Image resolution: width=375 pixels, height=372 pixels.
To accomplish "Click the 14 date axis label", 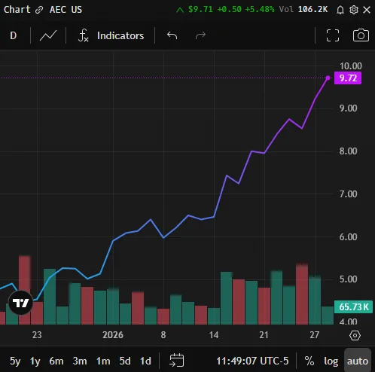I will point(214,335).
